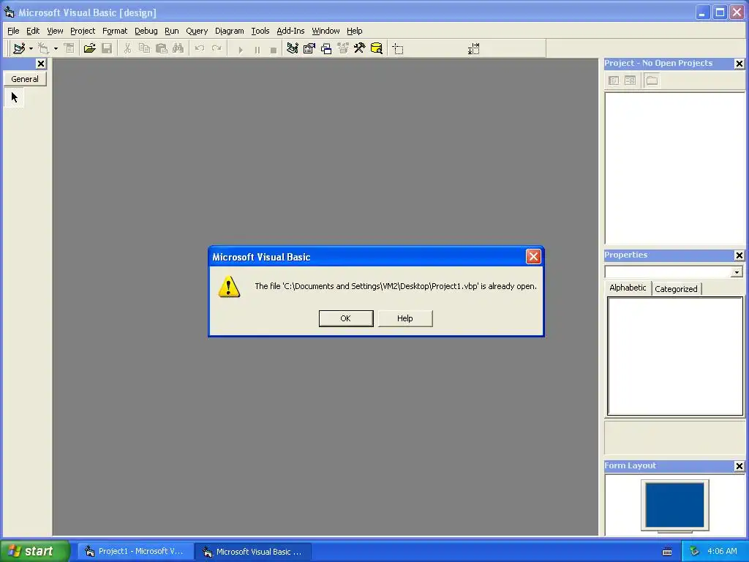
Task: Open the View menu
Action: (x=55, y=31)
